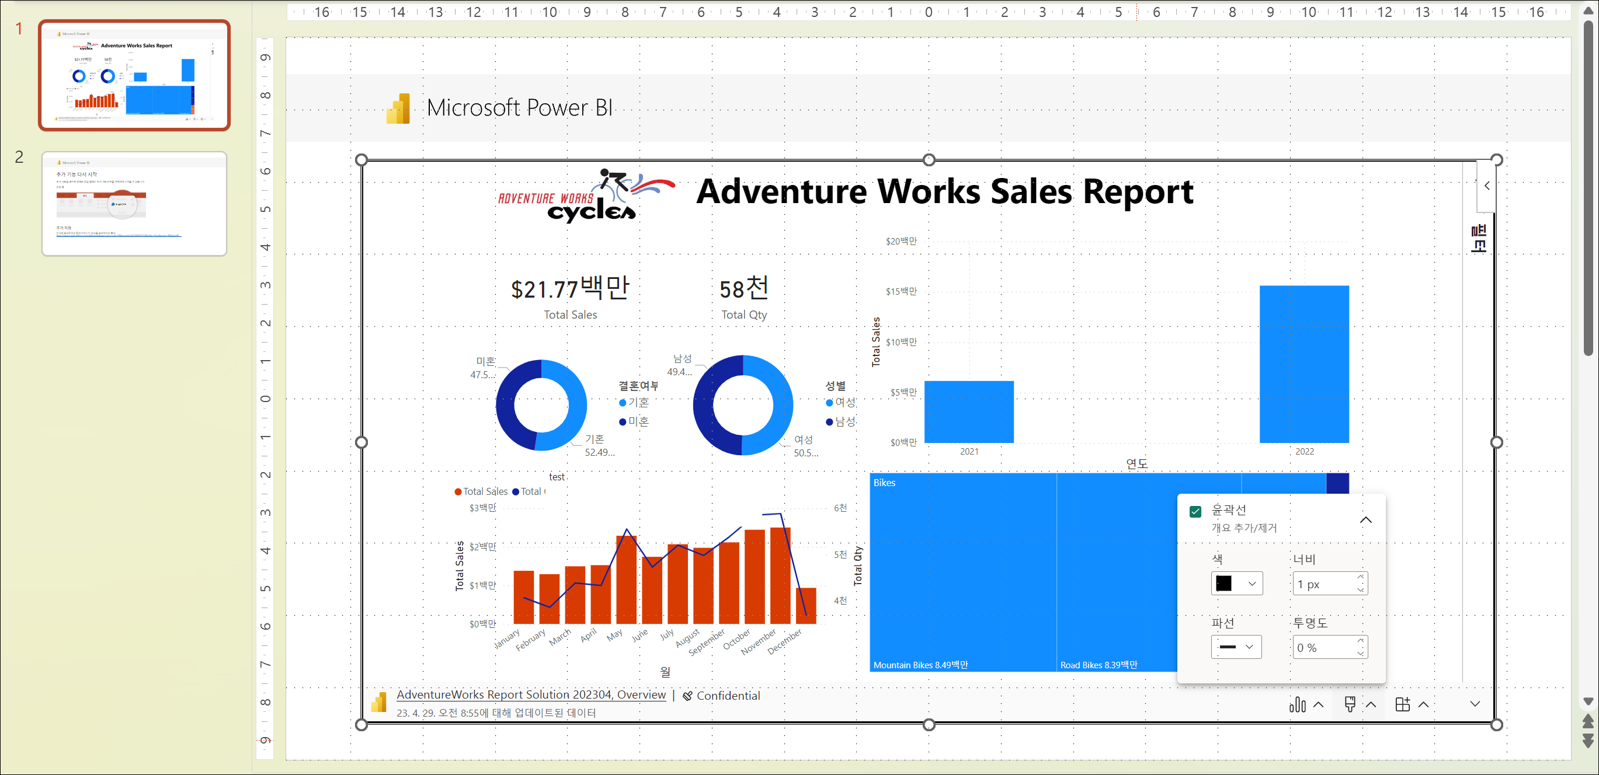This screenshot has height=775, width=1599.
Task: Click the style options paintbrush icon
Action: click(1350, 704)
